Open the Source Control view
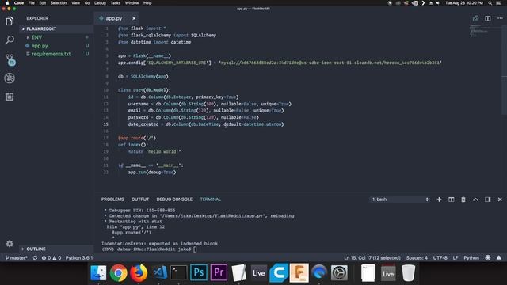 [10, 59]
